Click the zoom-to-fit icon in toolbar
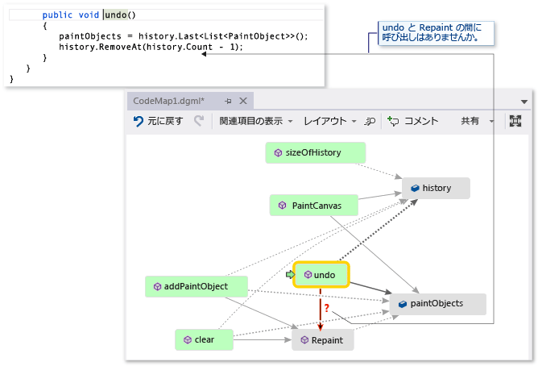The height and width of the screenshot is (366, 538). (x=515, y=121)
